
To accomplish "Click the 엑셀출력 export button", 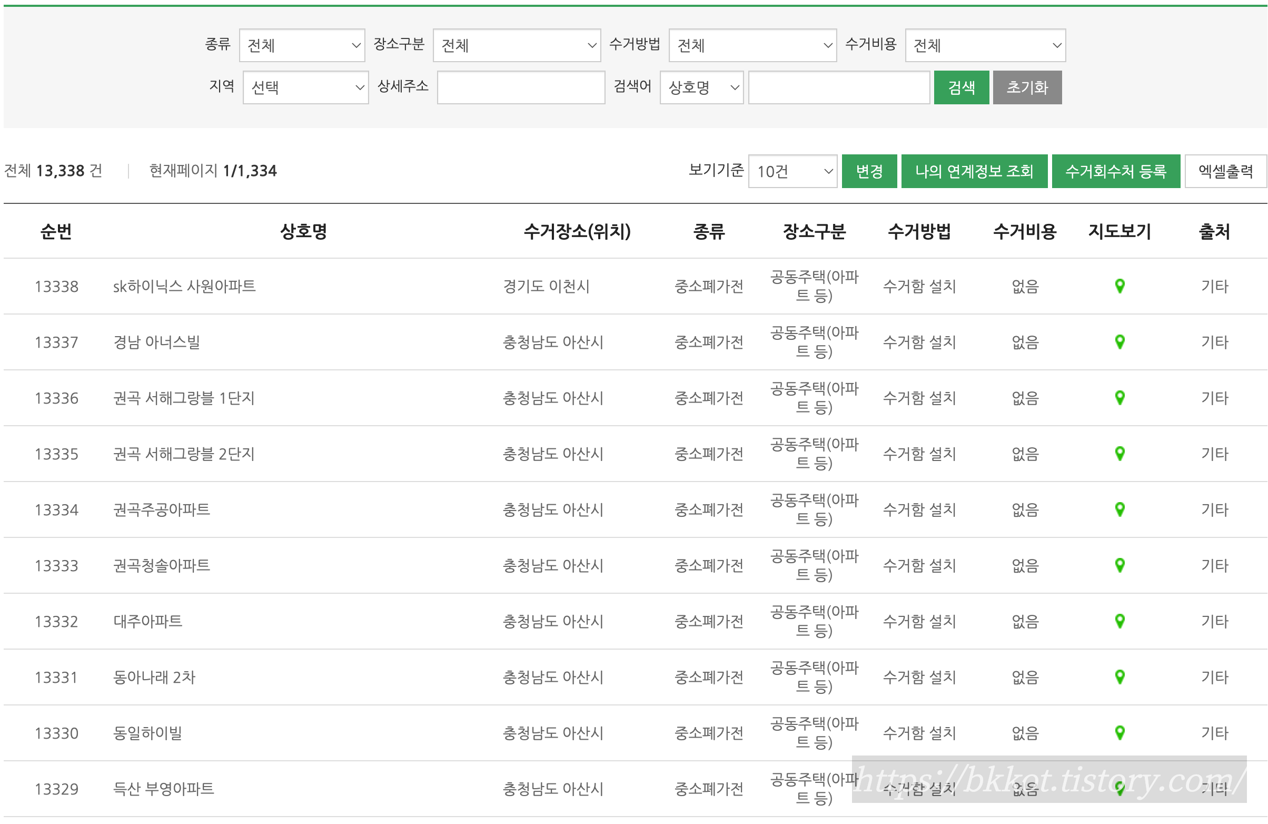I will [1225, 171].
